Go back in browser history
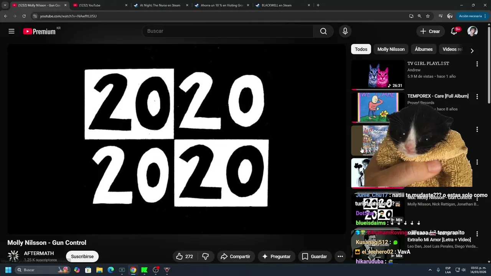 5,16
